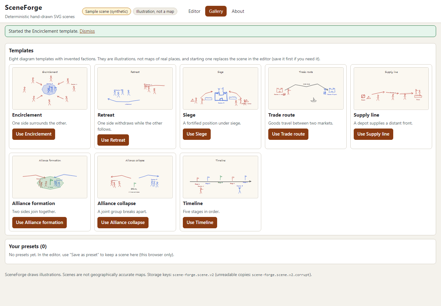The height and width of the screenshot is (306, 441).
Task: Apply the template via Use Trade route
Action: pos(288,134)
